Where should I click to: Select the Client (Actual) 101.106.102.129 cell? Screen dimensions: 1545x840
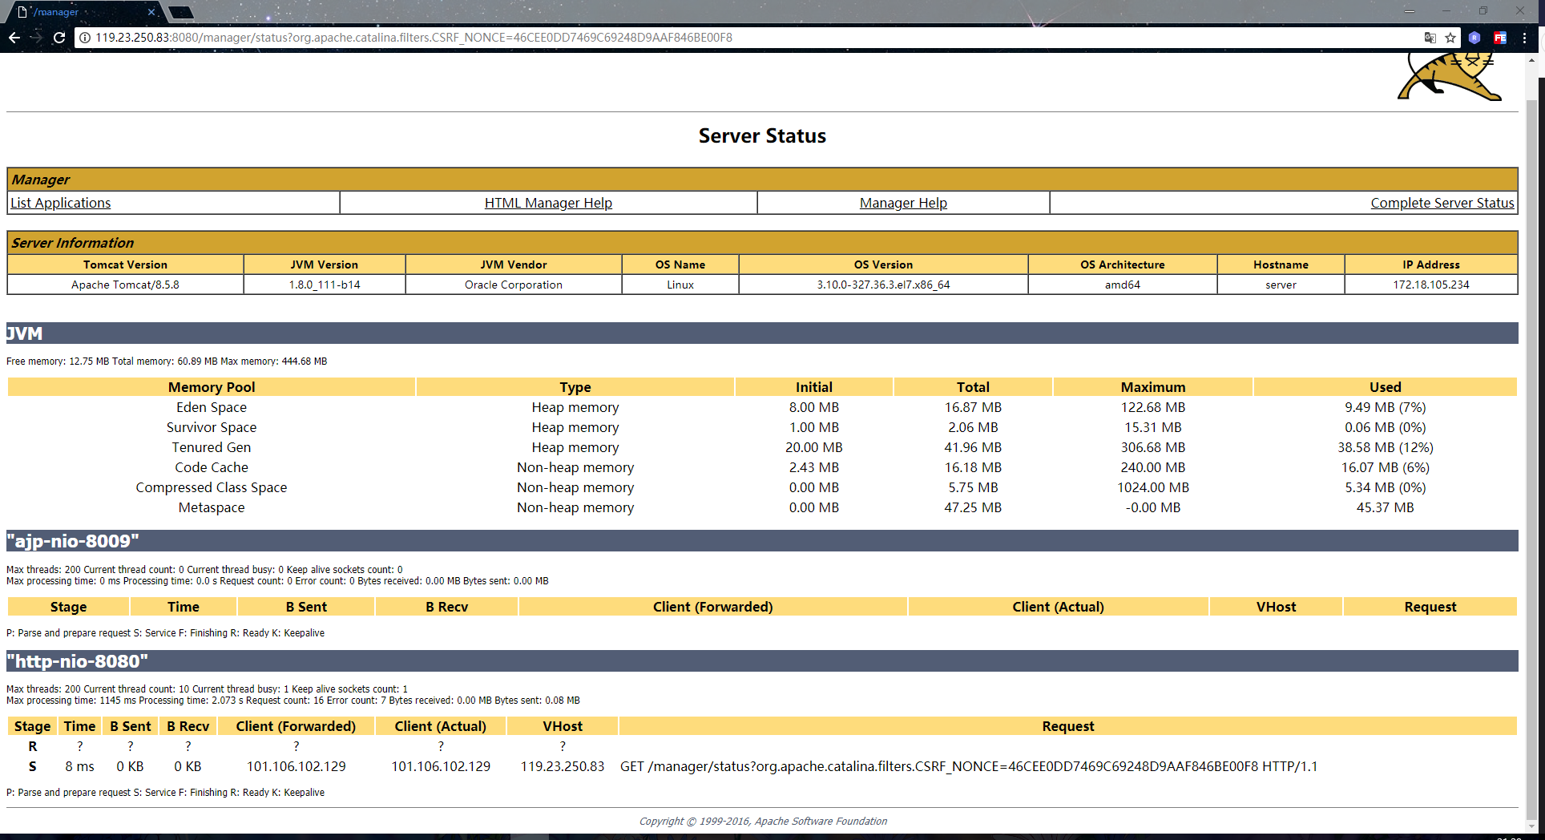441,766
